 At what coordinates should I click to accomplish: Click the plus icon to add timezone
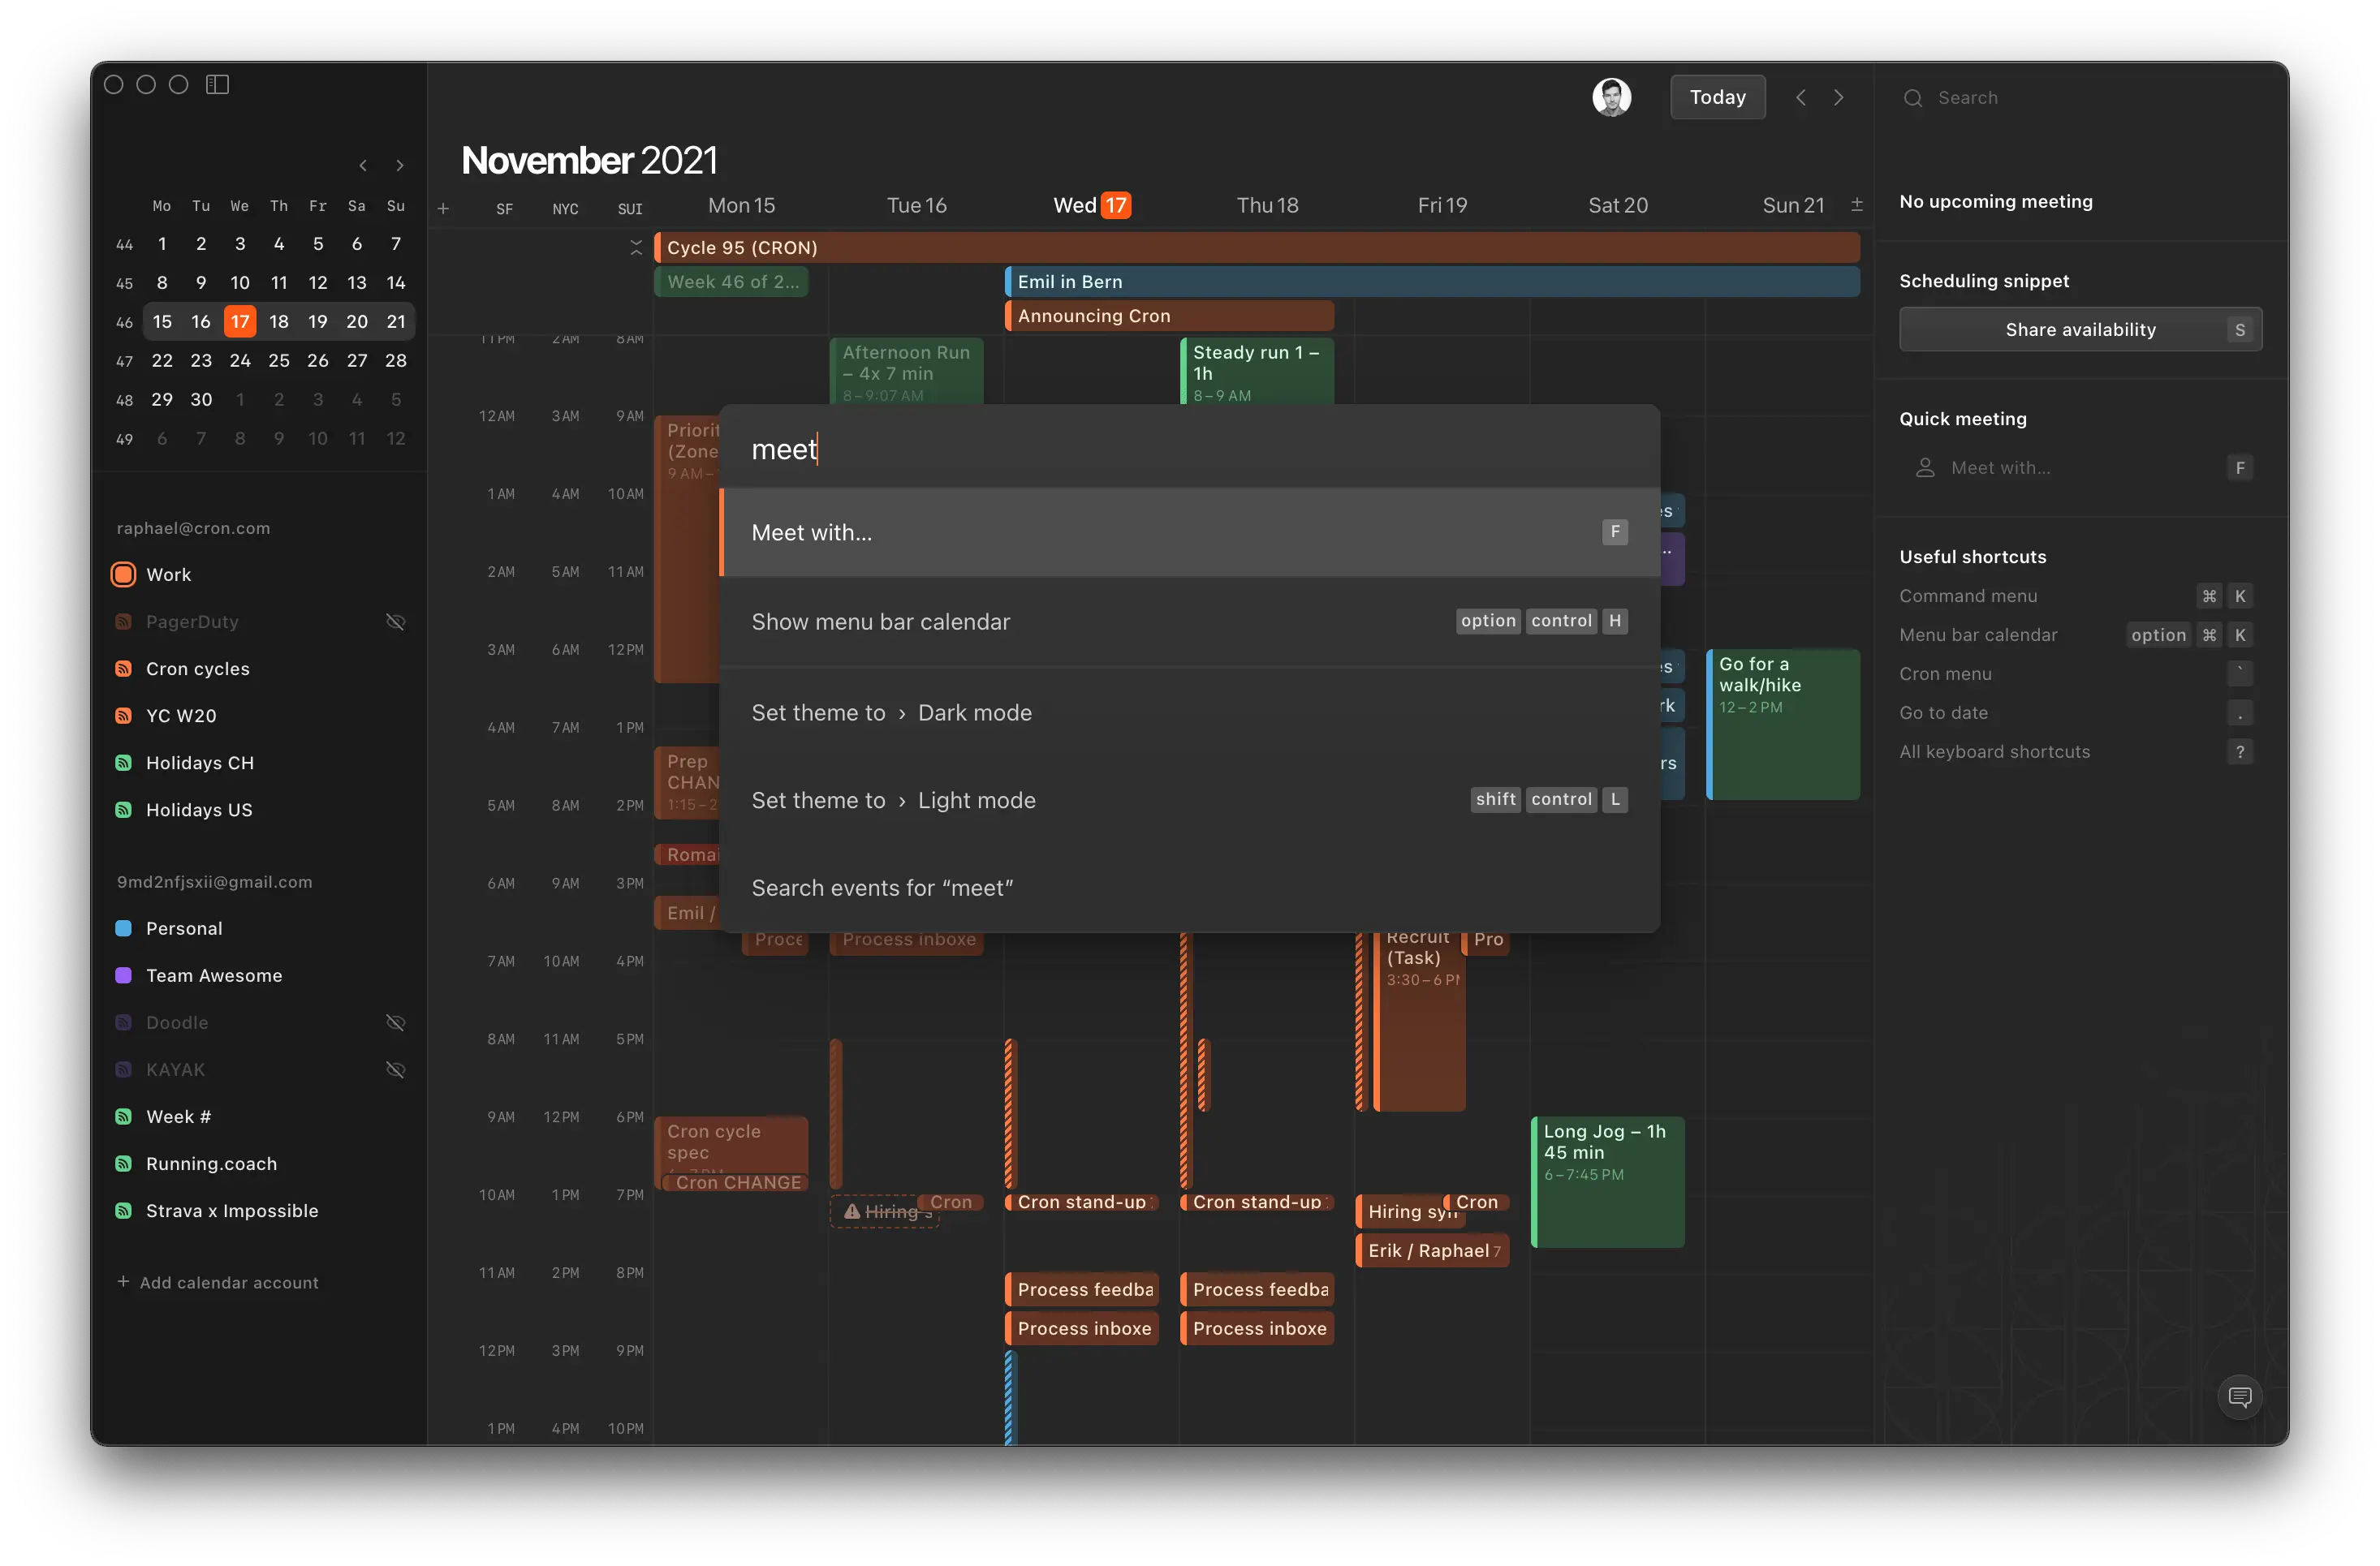[443, 209]
